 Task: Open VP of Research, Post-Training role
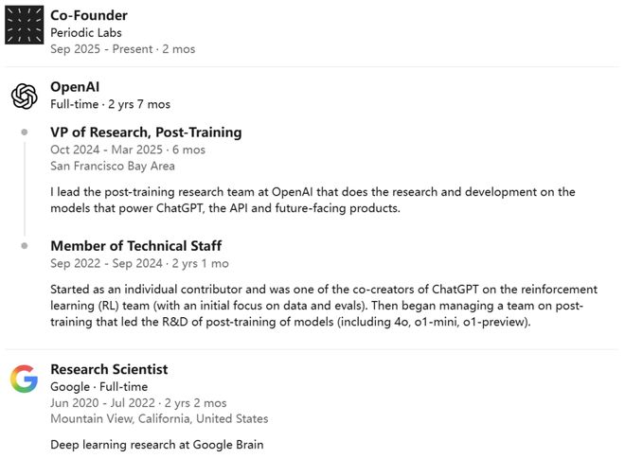[146, 132]
